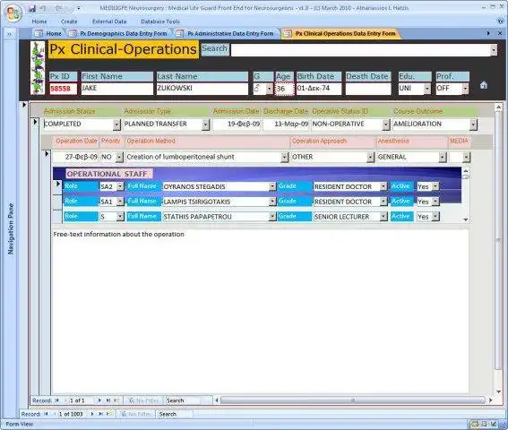Open Active dropdown for LAMPIS TSIRIGOTAKIS row
Screen dimensions: 508x430
point(435,202)
